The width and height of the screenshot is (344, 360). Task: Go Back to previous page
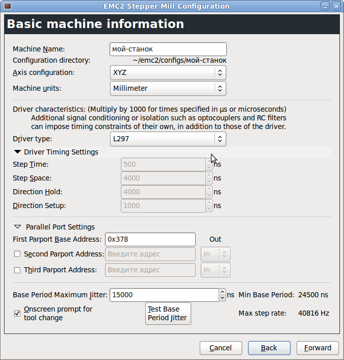click(x=269, y=348)
